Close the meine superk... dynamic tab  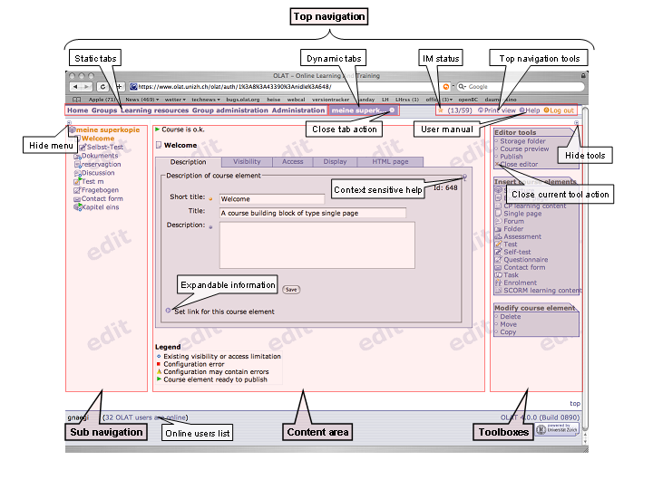point(392,110)
